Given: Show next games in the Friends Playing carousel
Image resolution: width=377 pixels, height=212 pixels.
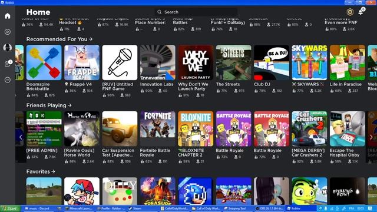Looking at the screenshot, I should [x=371, y=137].
